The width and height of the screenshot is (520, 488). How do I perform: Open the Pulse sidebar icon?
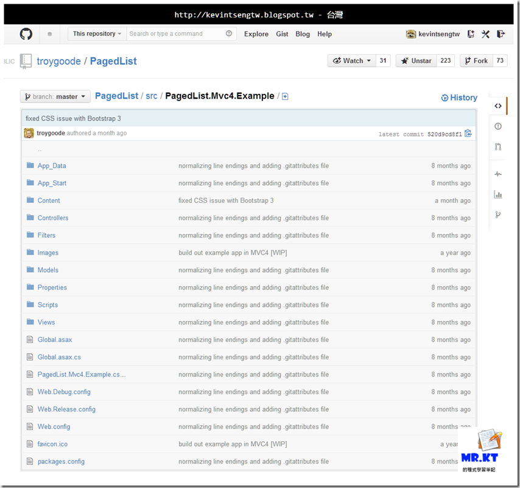tap(498, 174)
